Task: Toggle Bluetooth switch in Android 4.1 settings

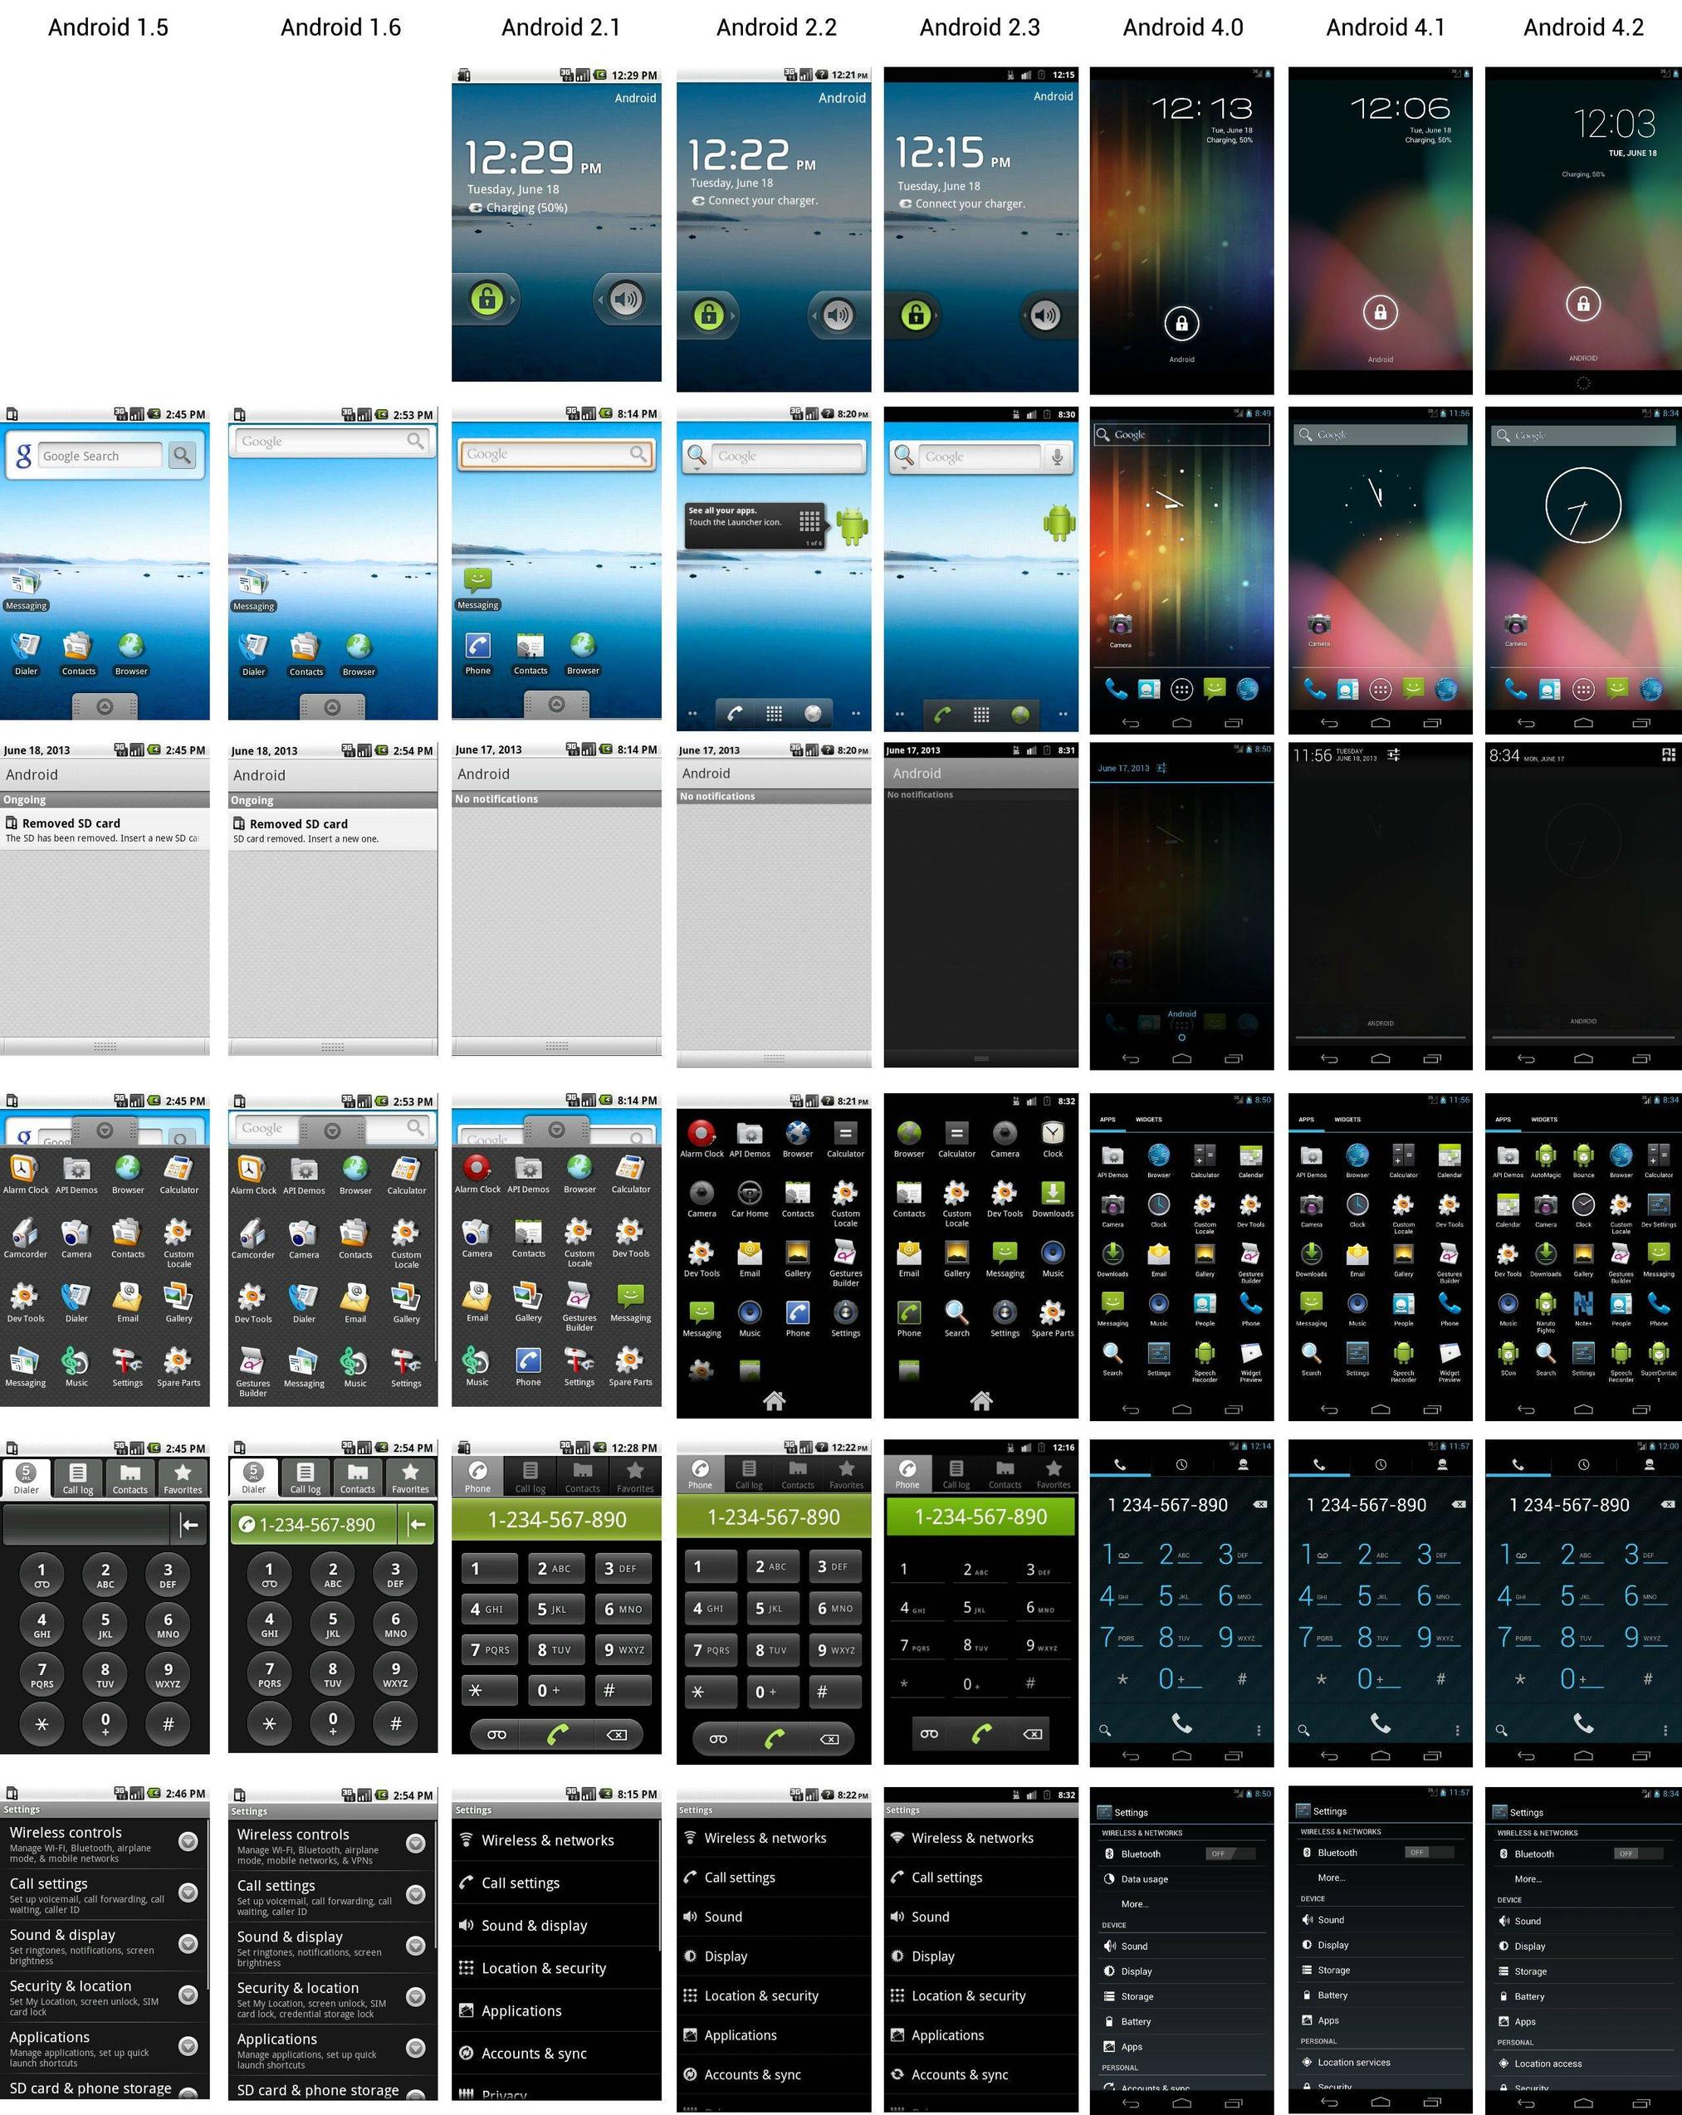Action: point(1429,1852)
